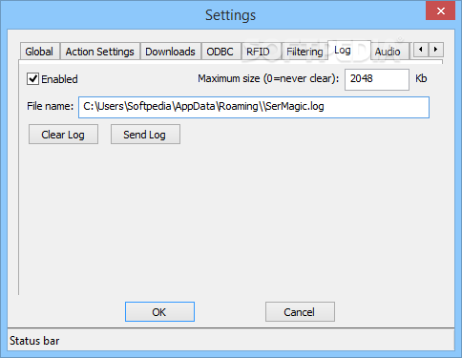
Task: Click the Clear Log button
Action: tap(63, 135)
